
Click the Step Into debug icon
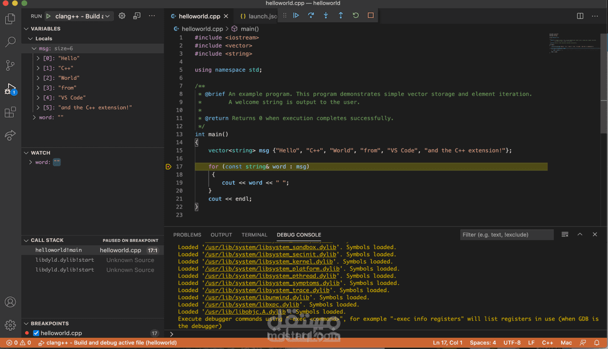(x=326, y=16)
